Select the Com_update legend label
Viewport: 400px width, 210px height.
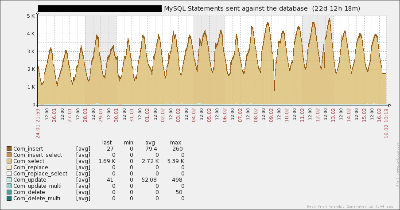(30, 179)
